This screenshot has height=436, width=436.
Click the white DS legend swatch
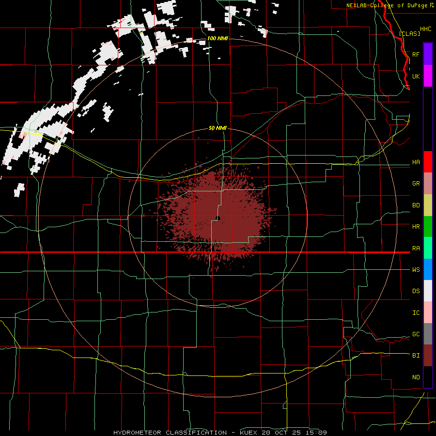tap(428, 291)
